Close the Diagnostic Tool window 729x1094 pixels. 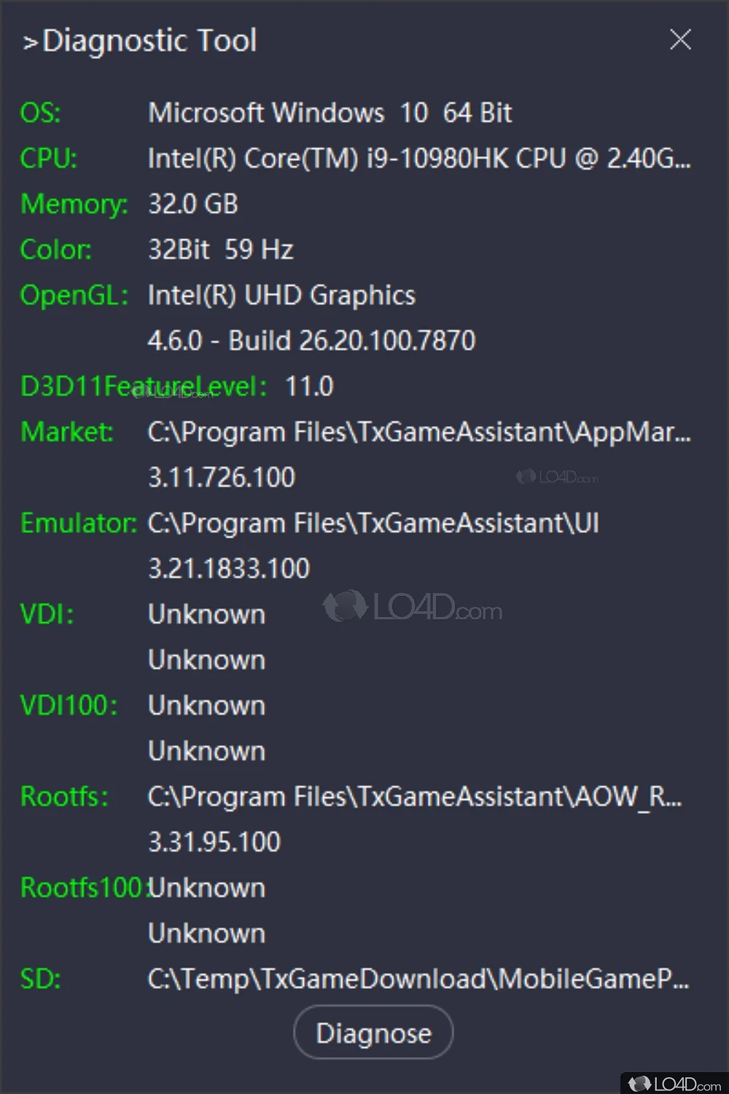[680, 39]
